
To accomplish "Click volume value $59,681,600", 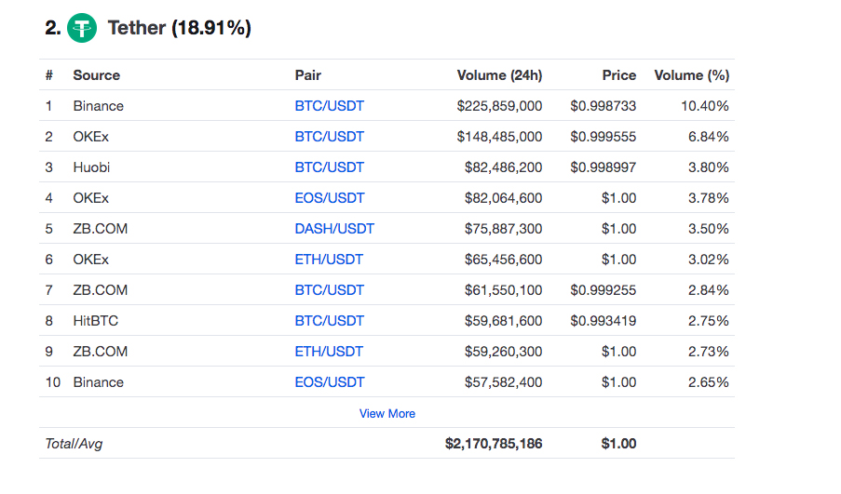I will 503,321.
